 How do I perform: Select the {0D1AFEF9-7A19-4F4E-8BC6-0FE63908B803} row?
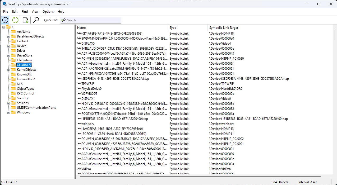tap(204, 34)
